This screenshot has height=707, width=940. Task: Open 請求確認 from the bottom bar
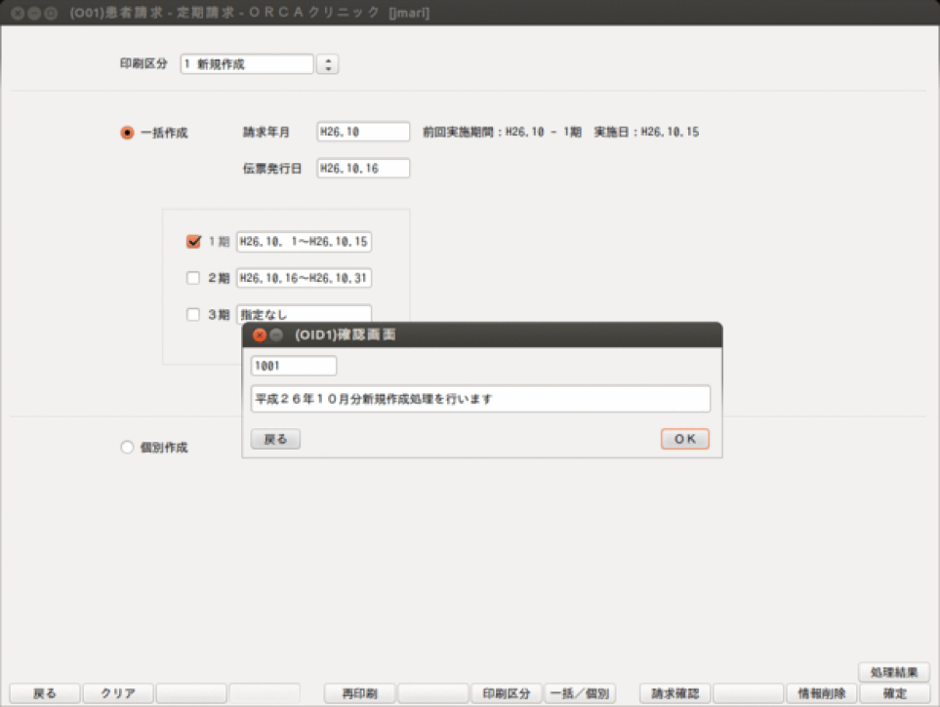(674, 693)
